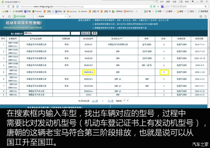Open the 翻译 translate icon
This screenshot has width=210, height=148.
click(169, 12)
